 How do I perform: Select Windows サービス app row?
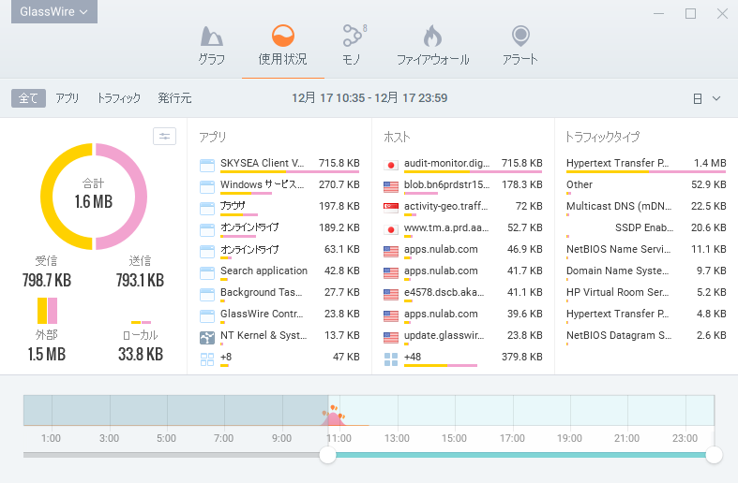click(x=279, y=186)
